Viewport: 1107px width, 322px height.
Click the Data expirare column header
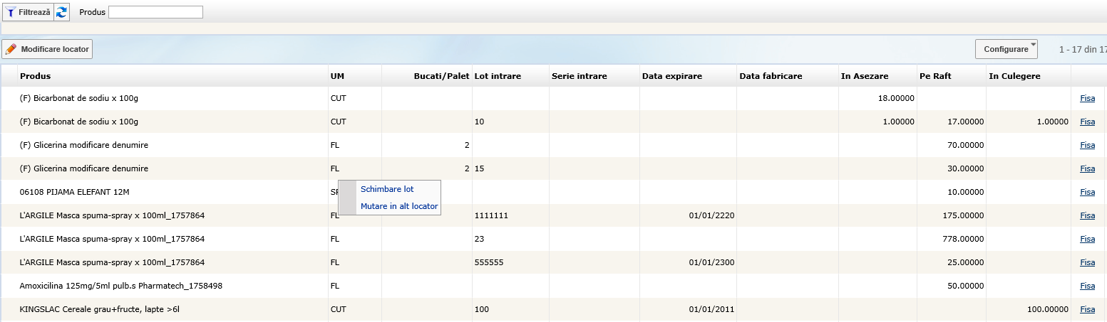(671, 76)
